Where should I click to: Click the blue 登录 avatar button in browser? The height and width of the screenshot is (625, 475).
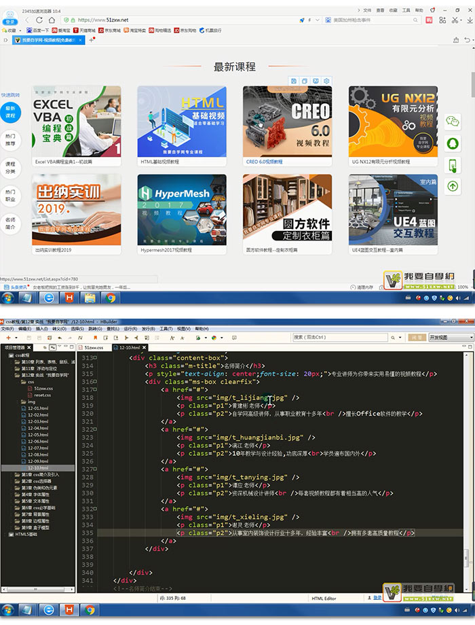(x=9, y=19)
